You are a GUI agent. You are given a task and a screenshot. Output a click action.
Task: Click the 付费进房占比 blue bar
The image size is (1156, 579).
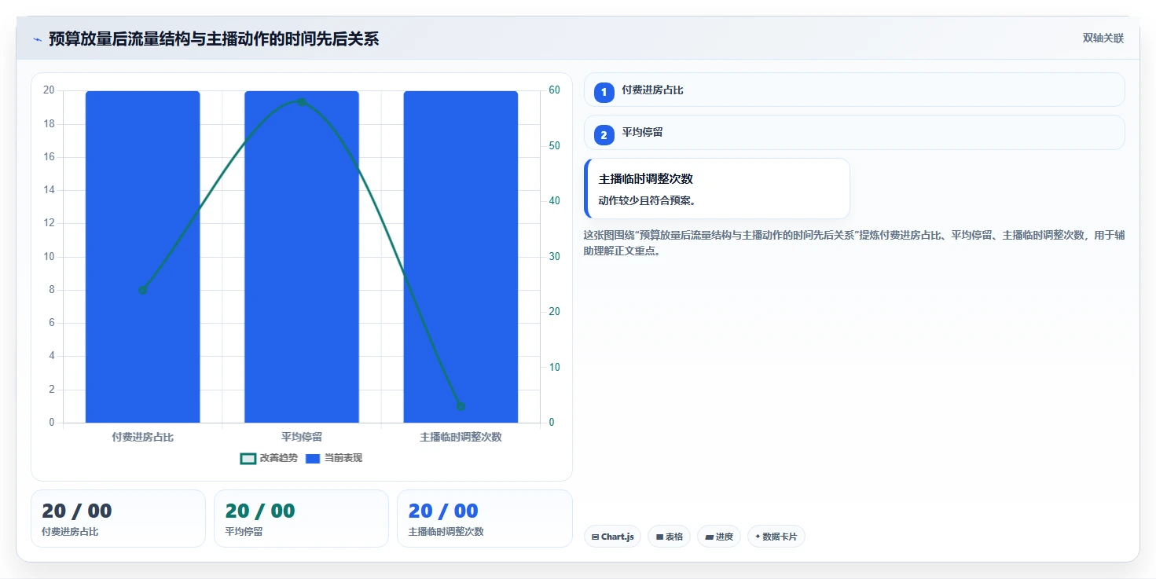[x=142, y=257]
